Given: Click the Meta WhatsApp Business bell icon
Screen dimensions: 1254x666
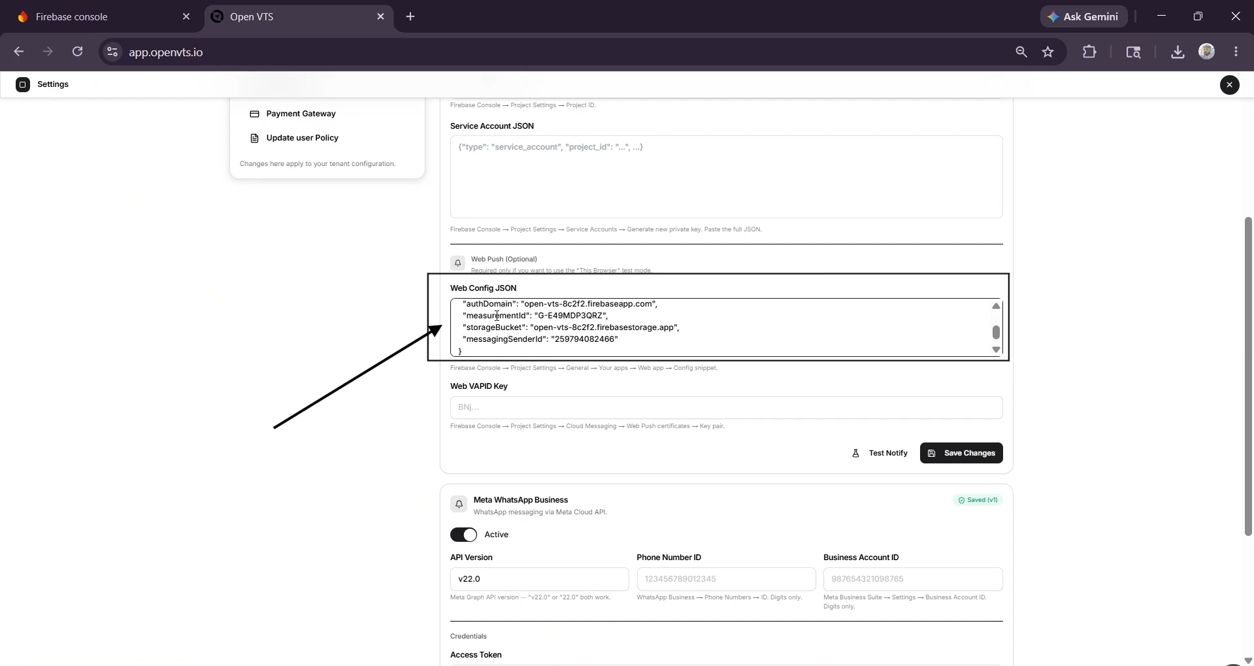Looking at the screenshot, I should coord(459,504).
